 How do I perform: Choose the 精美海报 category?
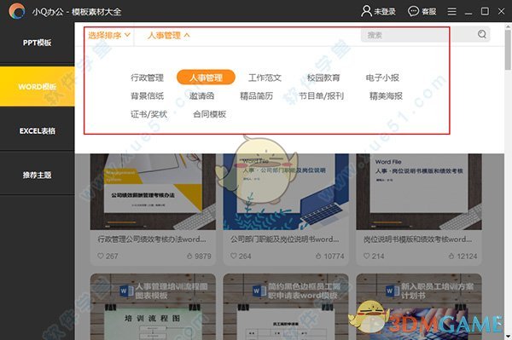point(386,95)
